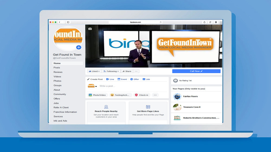Open Videos in page sidebar

click(57, 77)
